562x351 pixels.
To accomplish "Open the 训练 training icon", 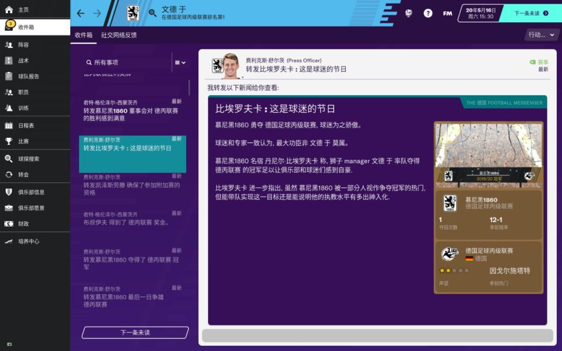I will point(9,108).
